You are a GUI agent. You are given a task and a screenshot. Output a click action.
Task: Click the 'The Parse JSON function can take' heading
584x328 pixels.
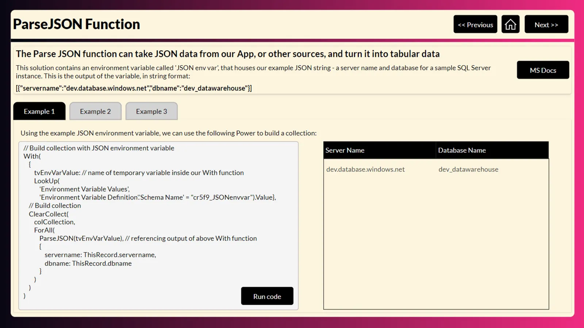228,54
